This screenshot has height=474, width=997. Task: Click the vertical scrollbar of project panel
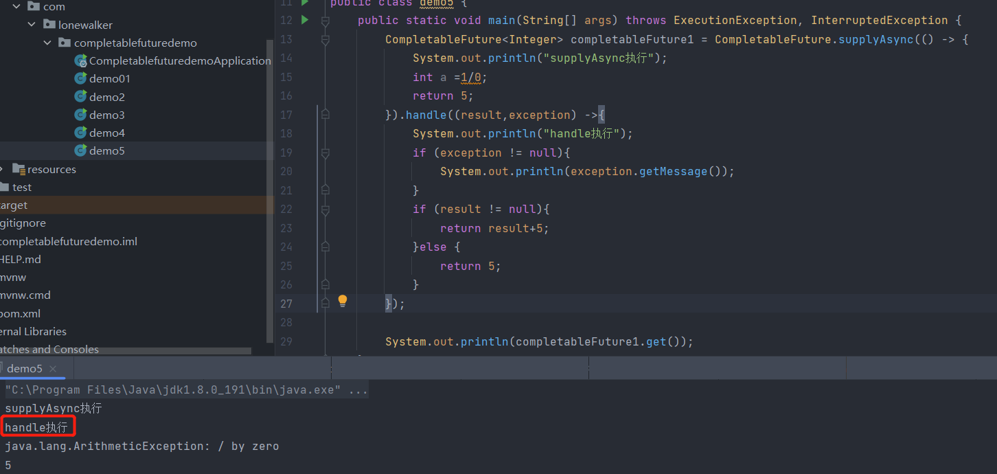[270, 192]
